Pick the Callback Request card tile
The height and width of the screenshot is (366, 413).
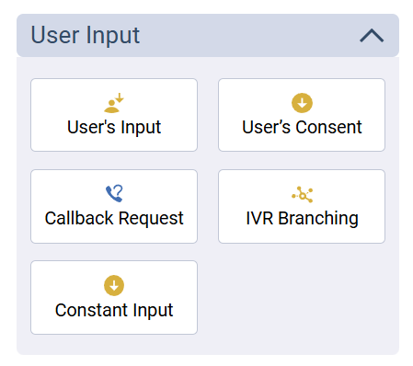coord(114,206)
